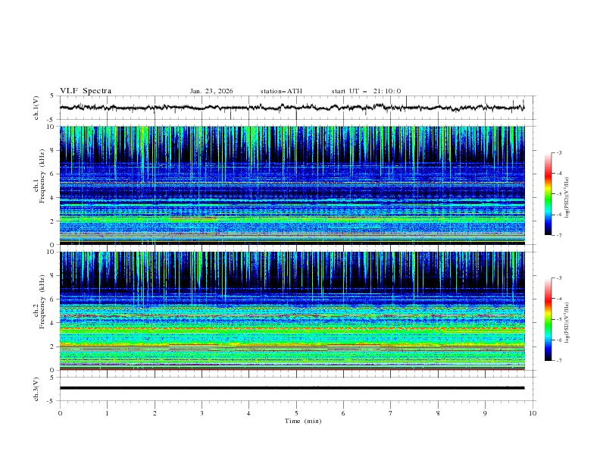This screenshot has height=464, width=600.
Task: Click the 'start UT = 21:10:0' label
Action: coord(366,91)
